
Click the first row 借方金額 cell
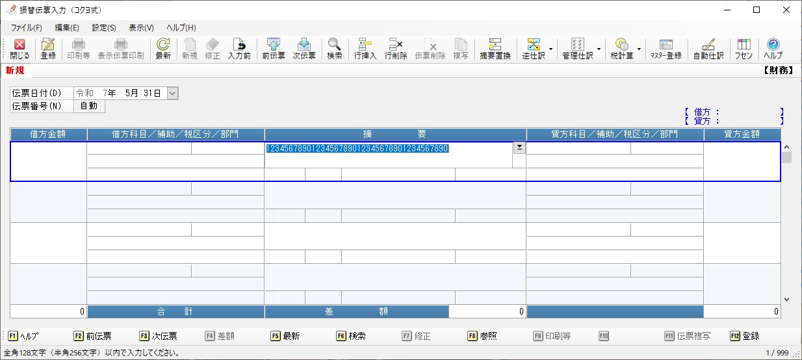pos(49,161)
